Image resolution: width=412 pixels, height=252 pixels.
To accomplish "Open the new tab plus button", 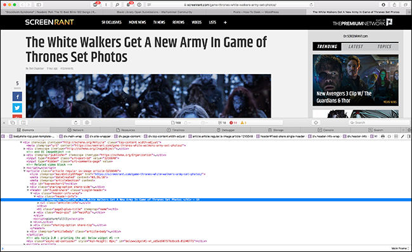I will (409, 12).
